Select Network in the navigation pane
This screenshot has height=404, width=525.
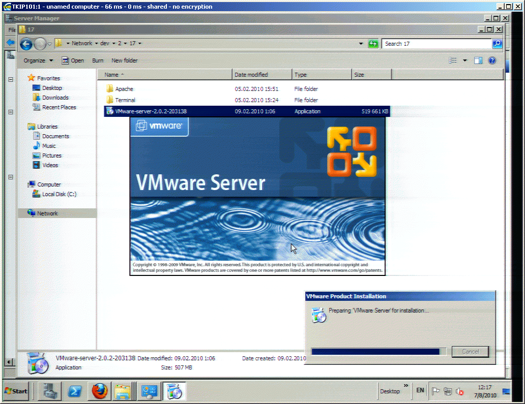pos(47,213)
